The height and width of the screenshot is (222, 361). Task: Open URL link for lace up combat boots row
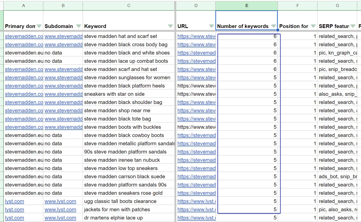click(197, 61)
